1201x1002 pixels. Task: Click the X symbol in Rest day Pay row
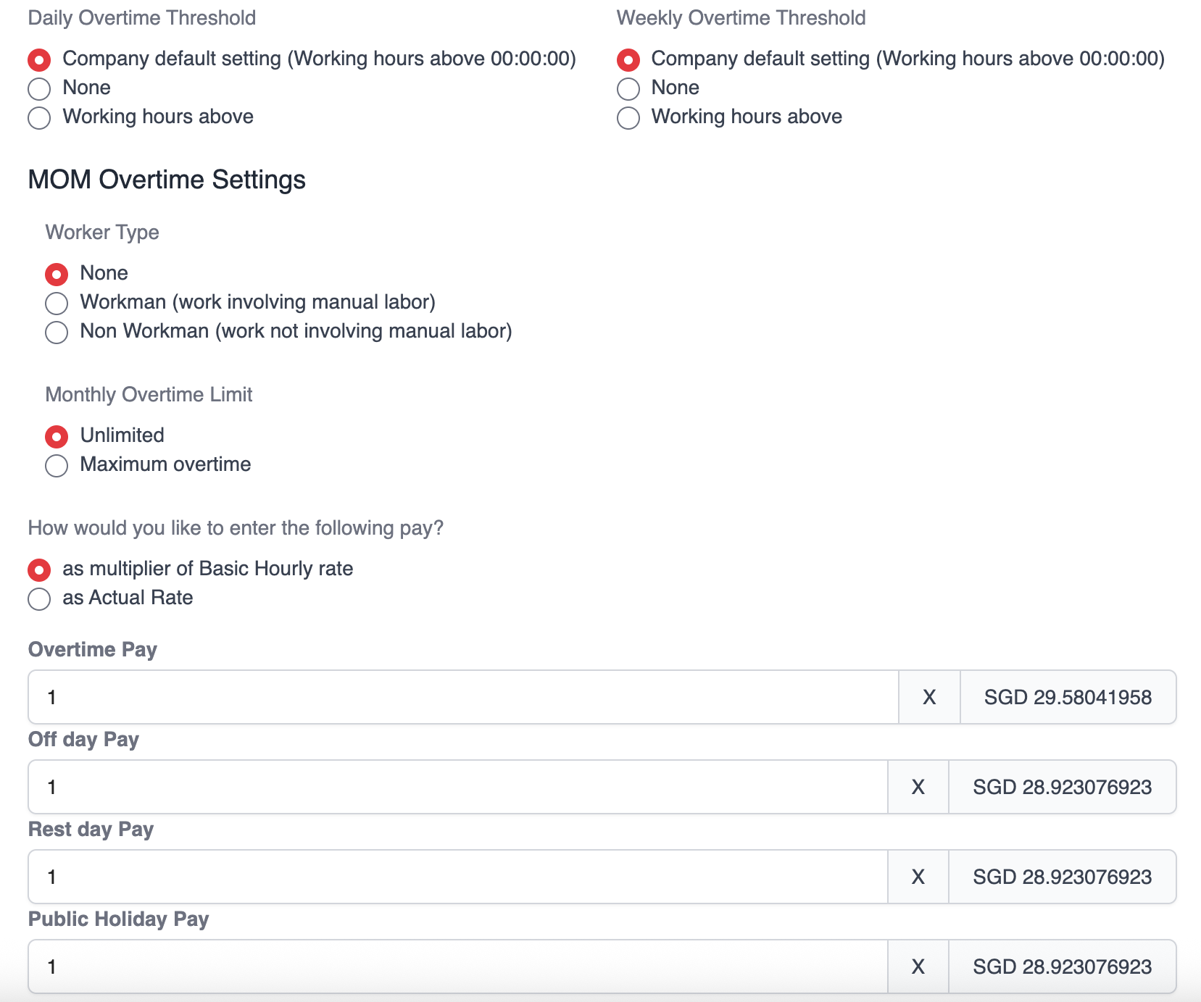918,877
